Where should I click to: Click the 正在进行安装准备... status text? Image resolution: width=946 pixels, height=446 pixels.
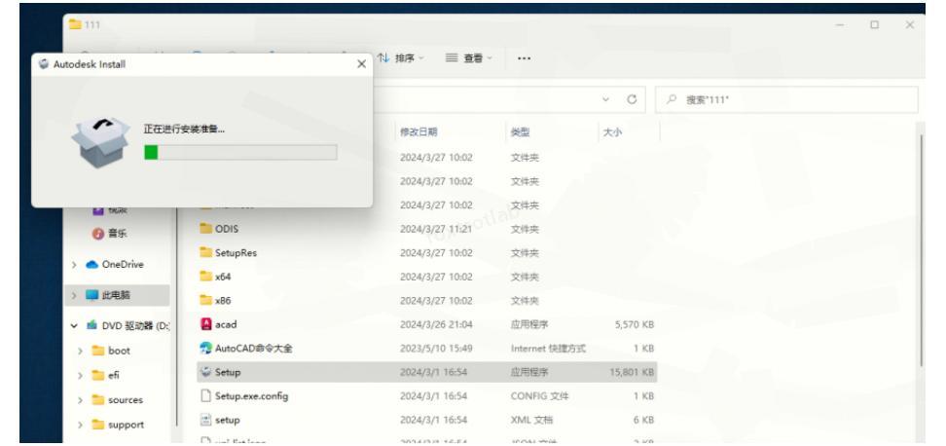pyautogui.click(x=184, y=130)
